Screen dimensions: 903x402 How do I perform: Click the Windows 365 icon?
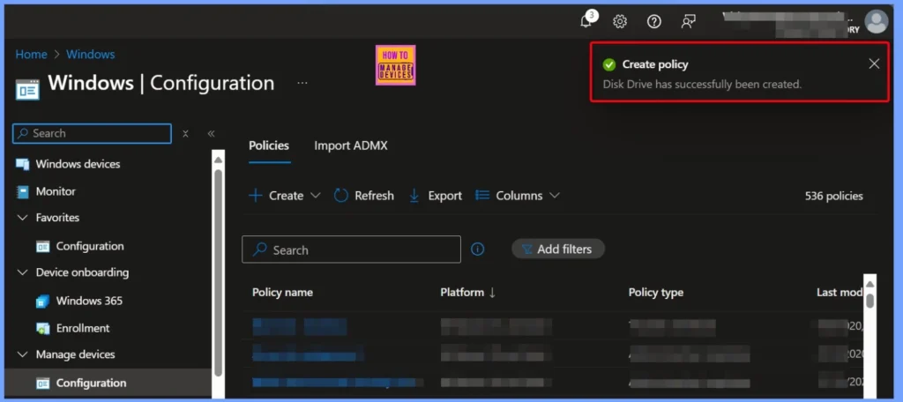click(x=42, y=301)
